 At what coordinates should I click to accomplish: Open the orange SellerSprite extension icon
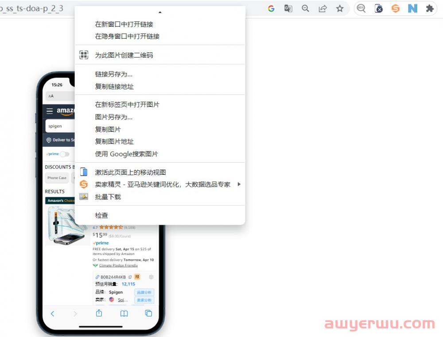coord(395,8)
